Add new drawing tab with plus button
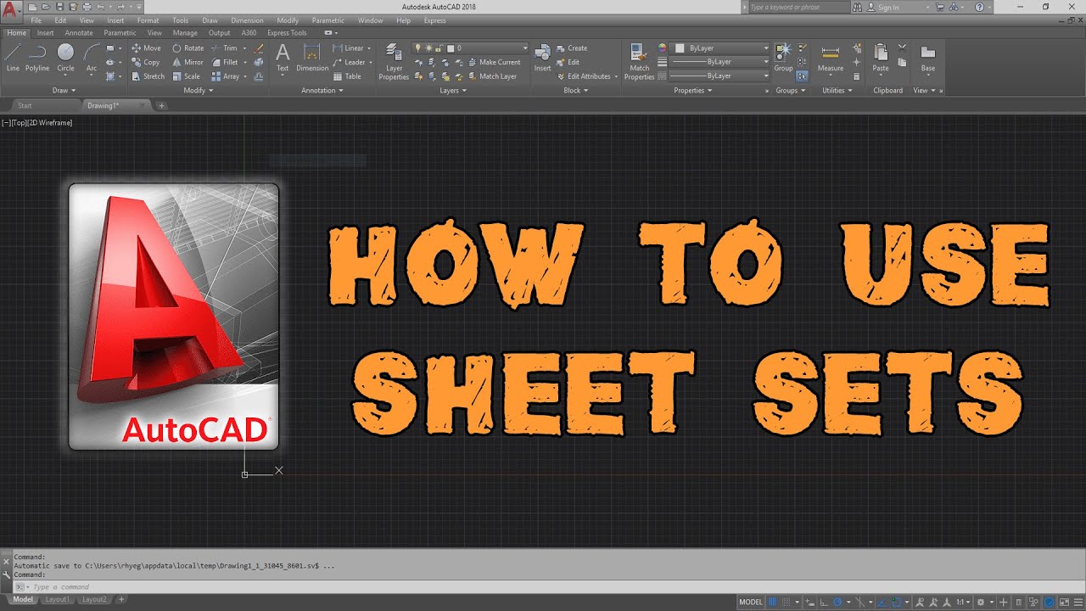Viewport: 1086px width, 611px height. click(161, 105)
